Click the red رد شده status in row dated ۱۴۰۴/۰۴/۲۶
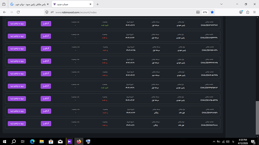 pos(105,38)
